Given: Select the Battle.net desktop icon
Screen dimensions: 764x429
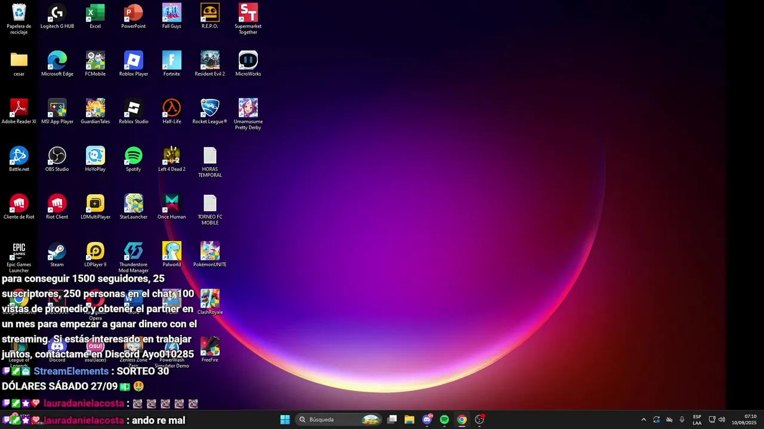Looking at the screenshot, I should coord(19,160).
